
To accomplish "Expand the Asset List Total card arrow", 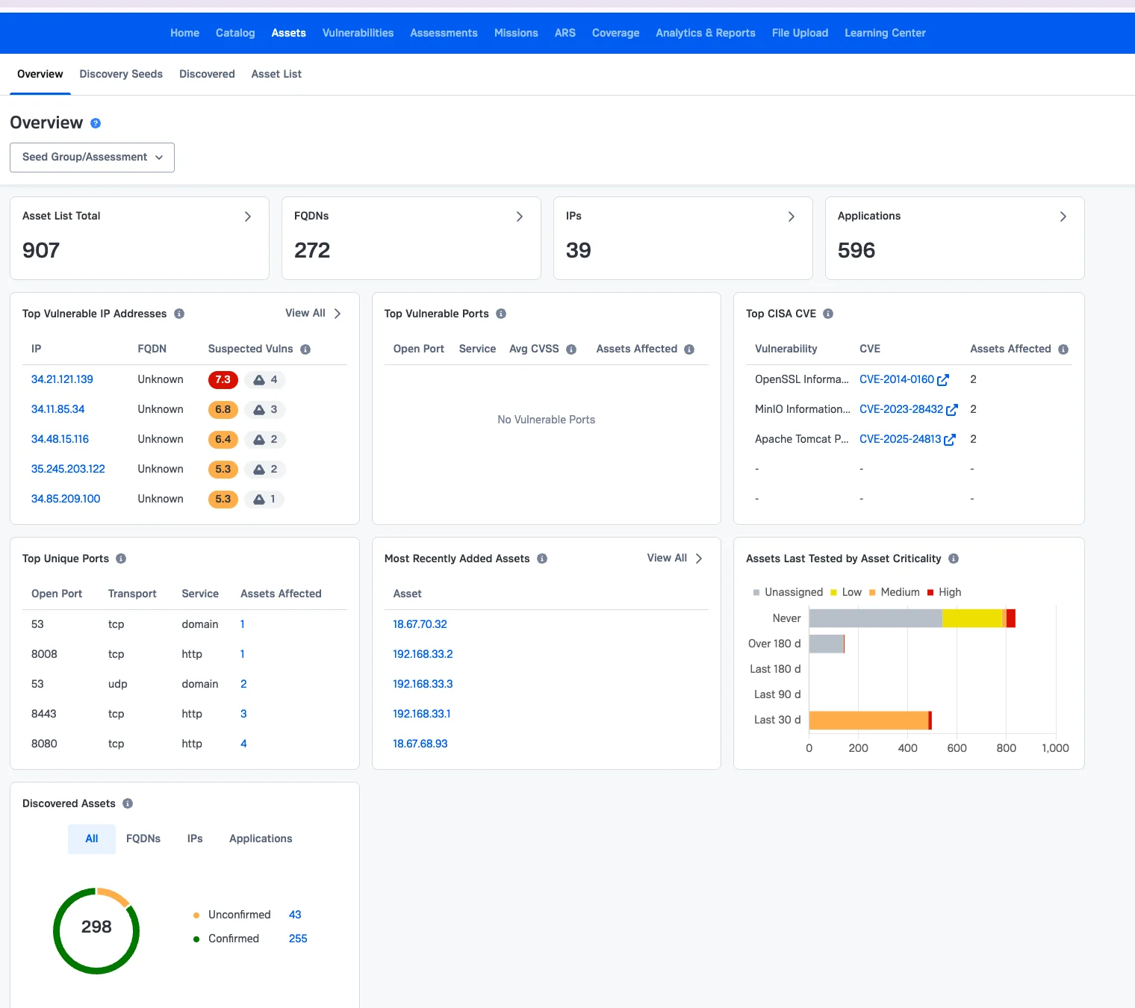I will click(x=248, y=217).
